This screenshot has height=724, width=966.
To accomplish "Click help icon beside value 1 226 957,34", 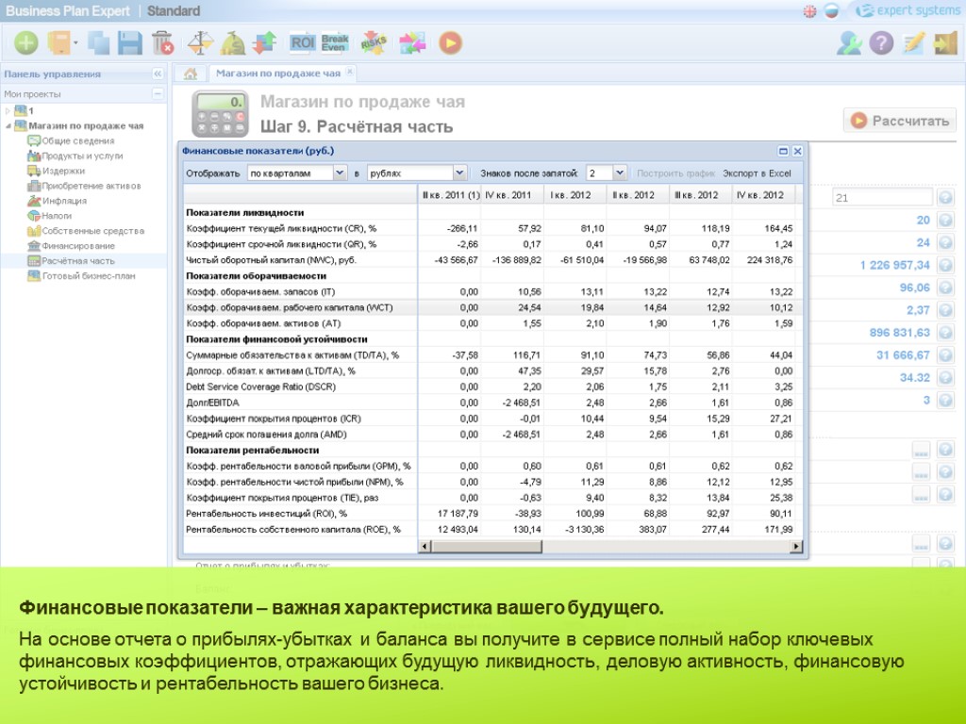I will [x=945, y=265].
